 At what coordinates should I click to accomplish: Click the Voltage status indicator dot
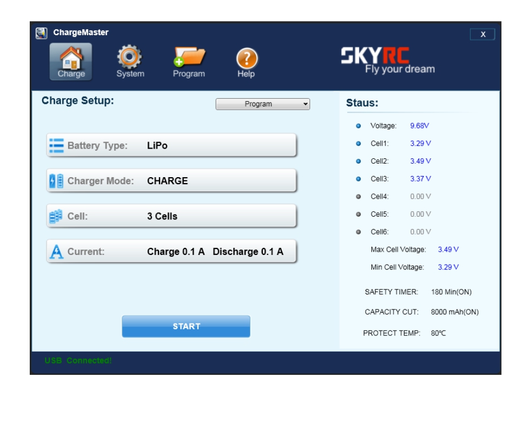click(x=358, y=126)
